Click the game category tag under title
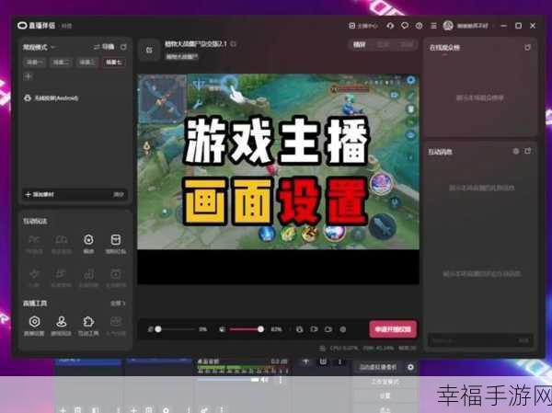This screenshot has width=552, height=413. (x=181, y=56)
